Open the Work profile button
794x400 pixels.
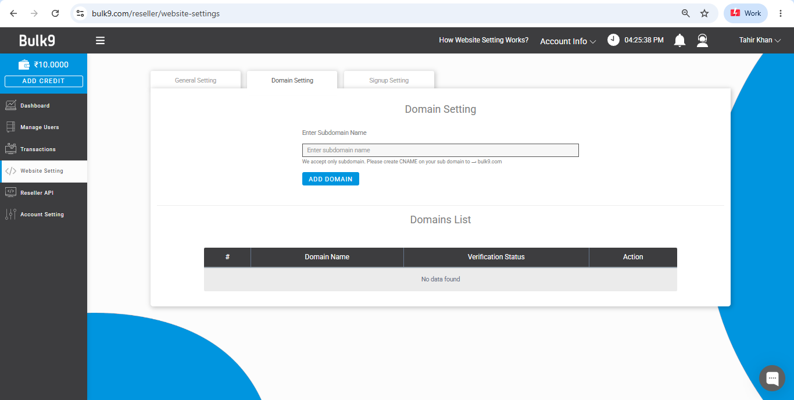tap(746, 13)
